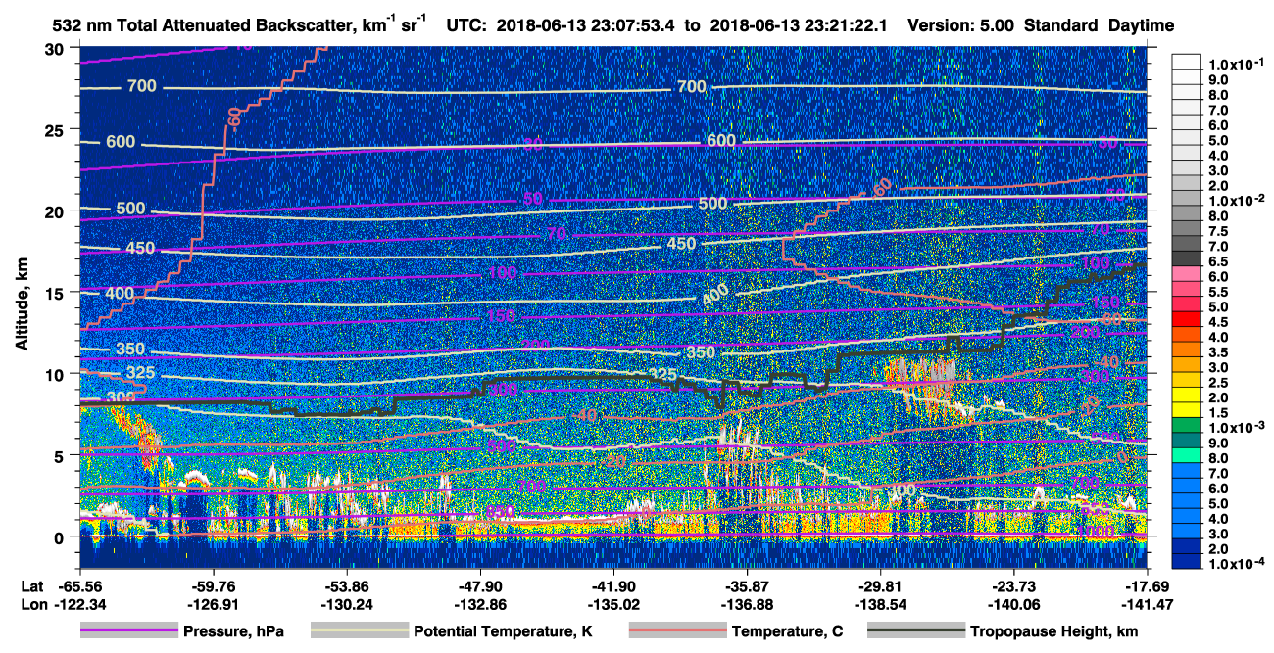Click the latitude value "-47.90"
The height and width of the screenshot is (653, 1274).
[479, 586]
